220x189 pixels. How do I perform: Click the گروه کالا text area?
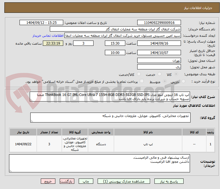pos(110,118)
